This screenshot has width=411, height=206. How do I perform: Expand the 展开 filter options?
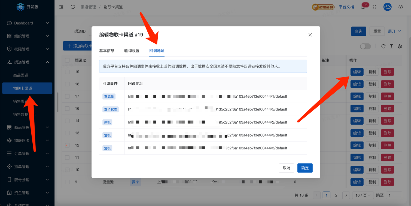point(394,31)
